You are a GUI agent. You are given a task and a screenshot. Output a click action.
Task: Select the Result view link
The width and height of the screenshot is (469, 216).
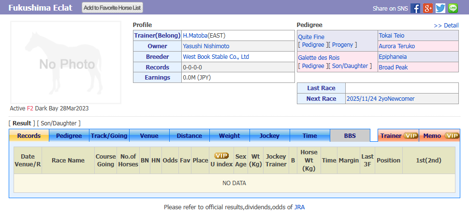coord(22,123)
